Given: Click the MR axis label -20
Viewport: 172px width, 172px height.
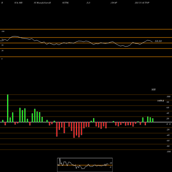Looking at the screenshot, I should tap(168, 130).
